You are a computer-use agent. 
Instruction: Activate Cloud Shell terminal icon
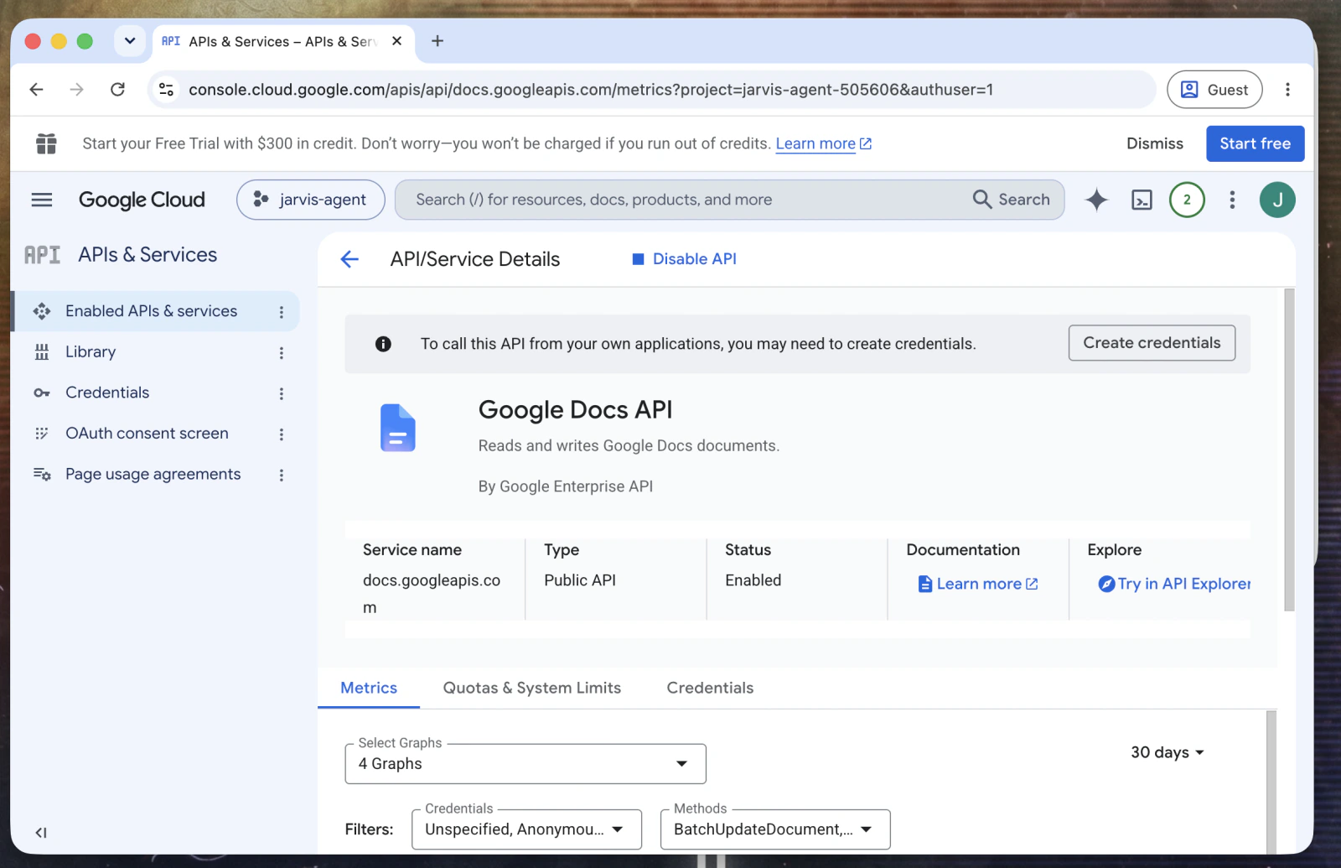[1142, 200]
